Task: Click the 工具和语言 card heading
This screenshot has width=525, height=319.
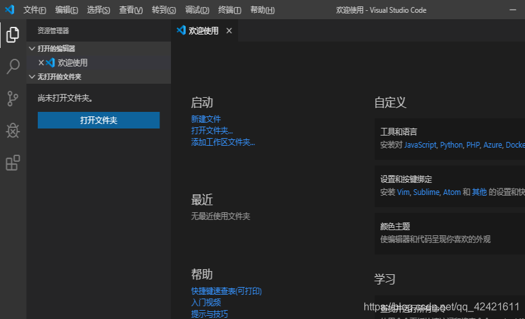Action: 398,132
